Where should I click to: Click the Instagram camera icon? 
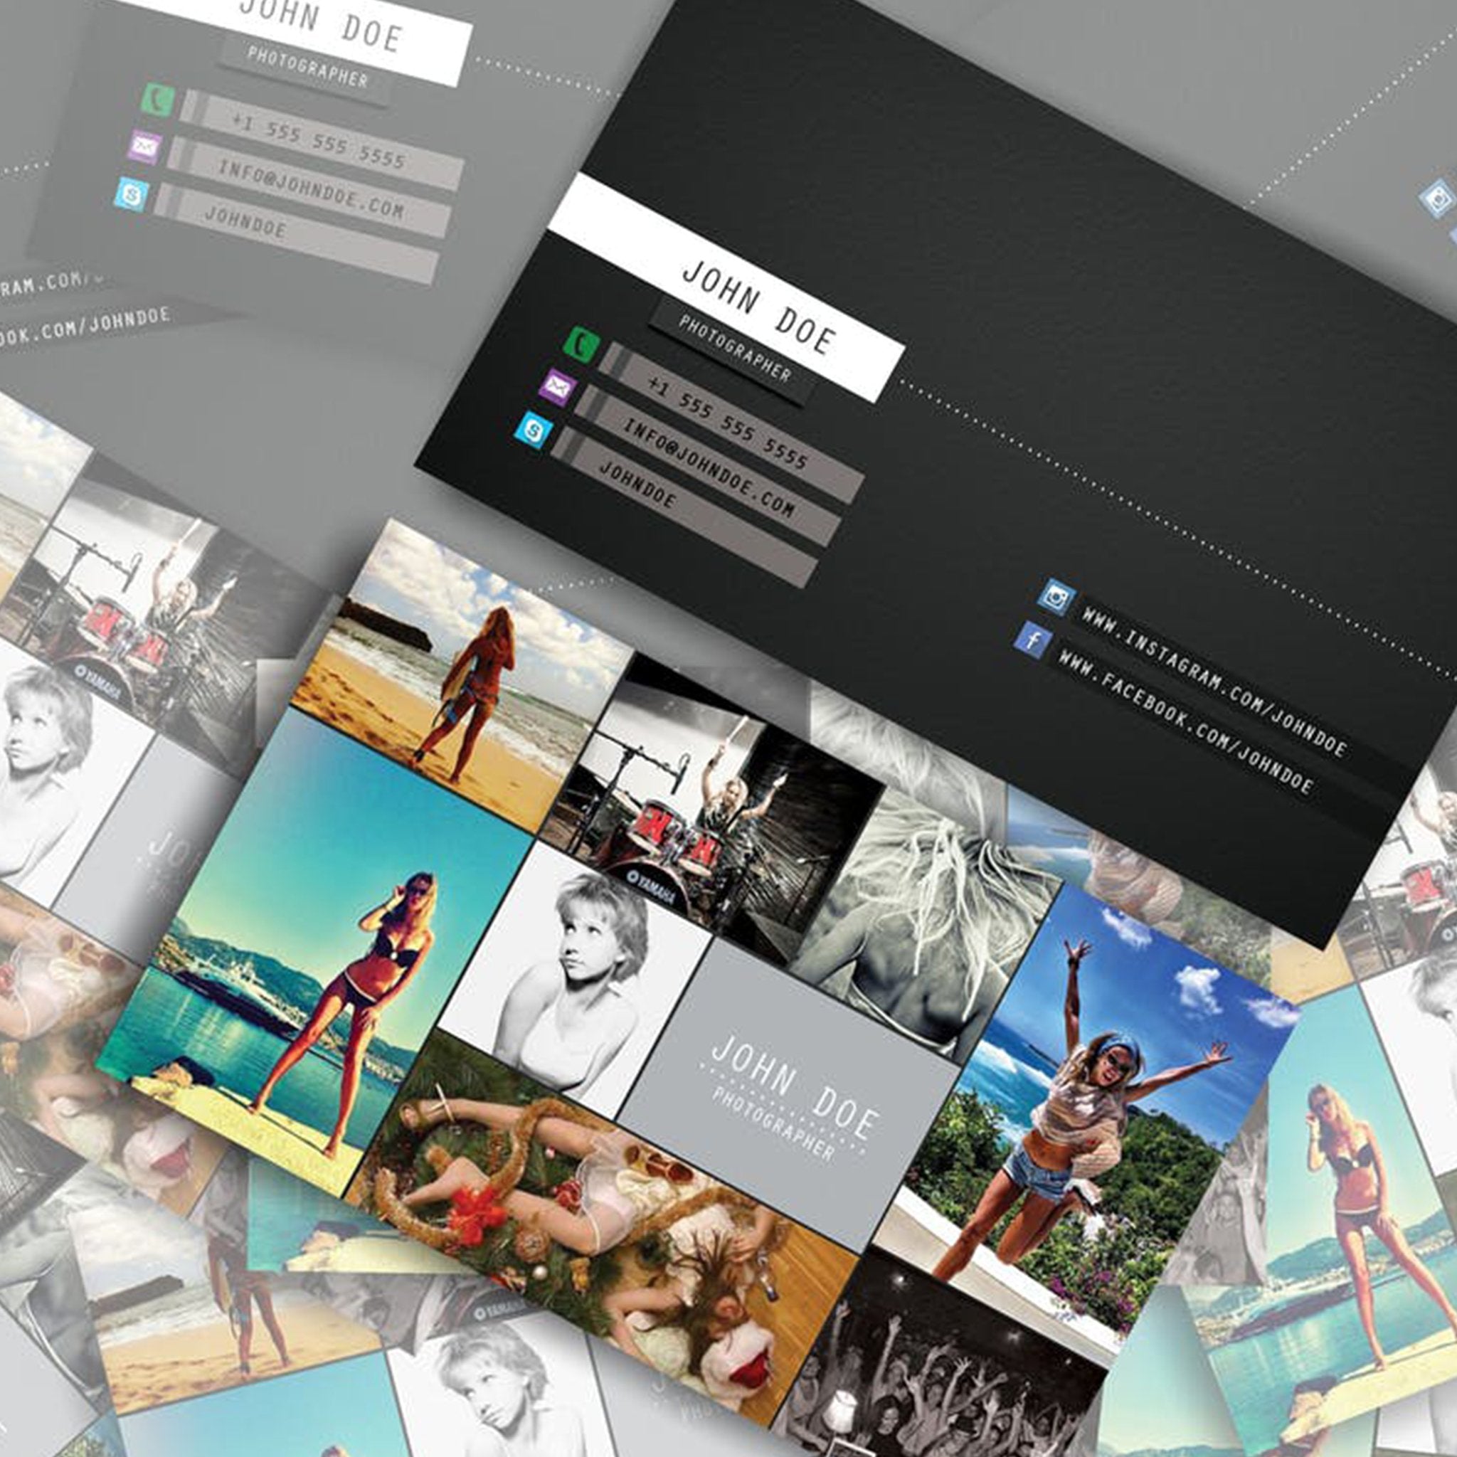pos(1056,598)
